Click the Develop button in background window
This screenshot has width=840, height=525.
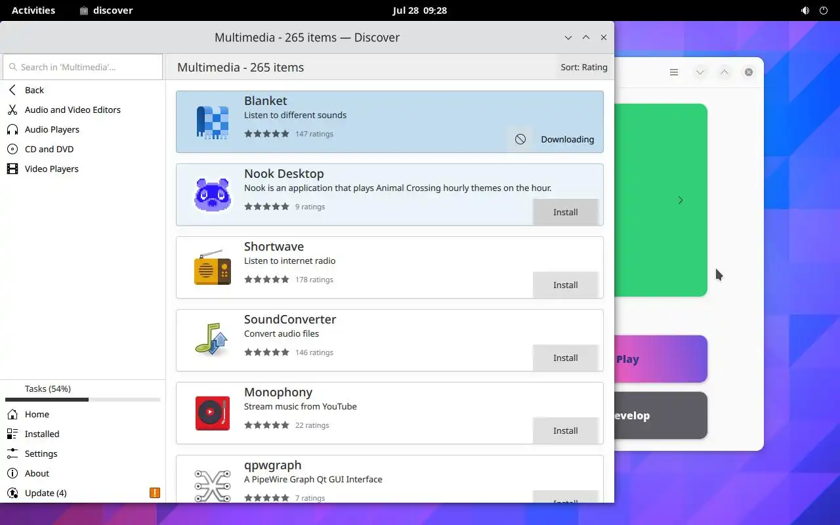(661, 415)
